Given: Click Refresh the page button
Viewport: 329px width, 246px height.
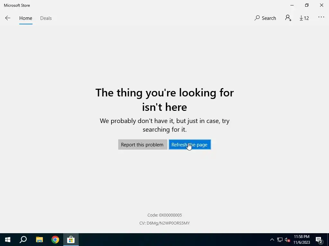Looking at the screenshot, I should point(190,144).
